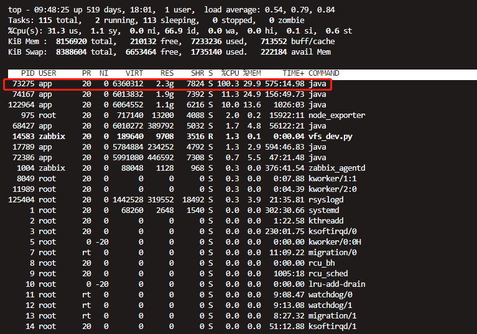Click the node_exporter command name
This screenshot has height=334, width=477.
point(336,115)
